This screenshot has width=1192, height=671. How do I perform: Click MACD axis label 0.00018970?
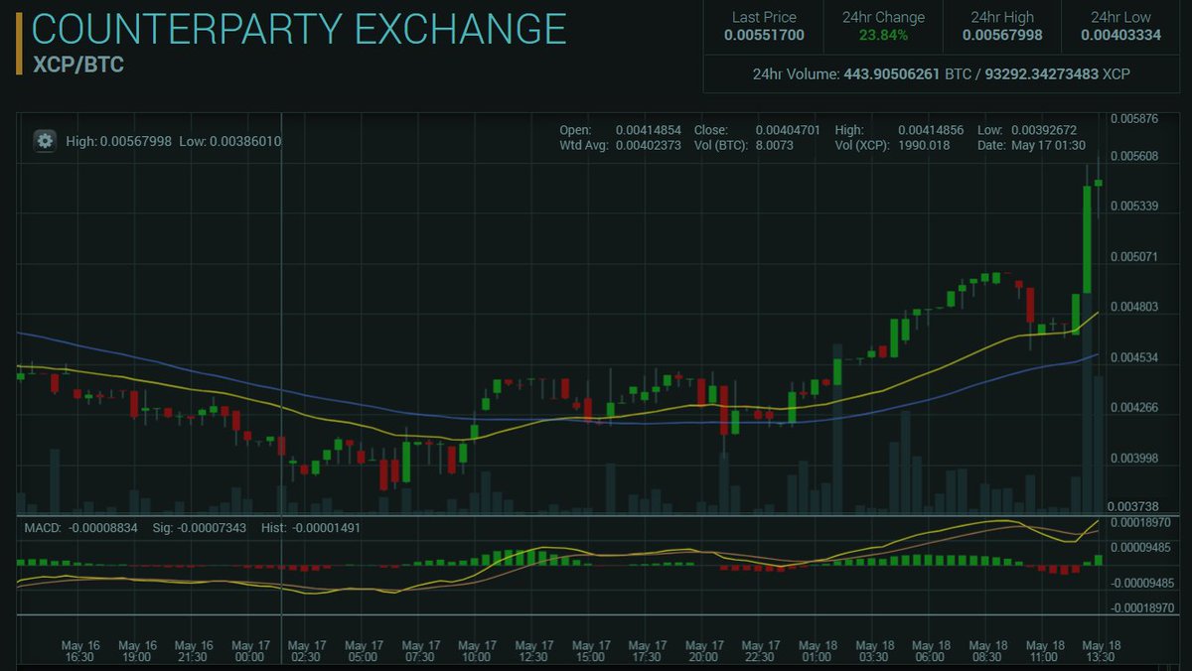[x=1141, y=522]
